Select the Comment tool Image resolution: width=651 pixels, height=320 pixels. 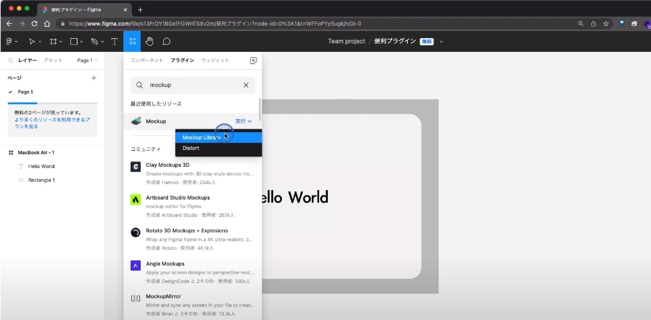coord(166,42)
